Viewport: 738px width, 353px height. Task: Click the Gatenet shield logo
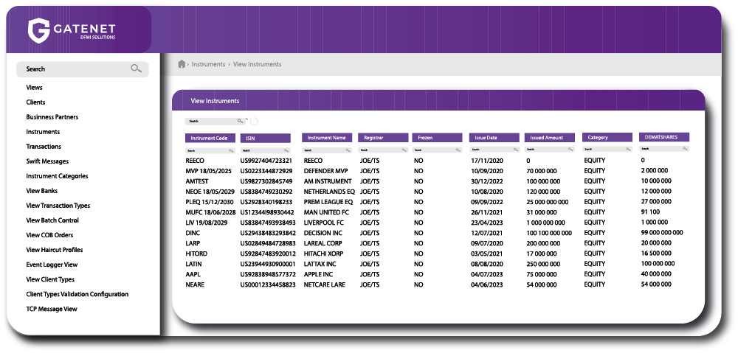click(x=38, y=31)
